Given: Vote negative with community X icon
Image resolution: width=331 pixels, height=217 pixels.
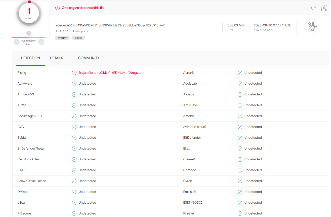Looking at the screenshot, I should pos(17,42).
